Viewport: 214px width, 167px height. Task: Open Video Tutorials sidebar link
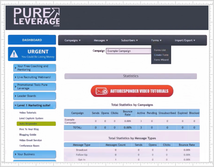[x=28, y=113]
